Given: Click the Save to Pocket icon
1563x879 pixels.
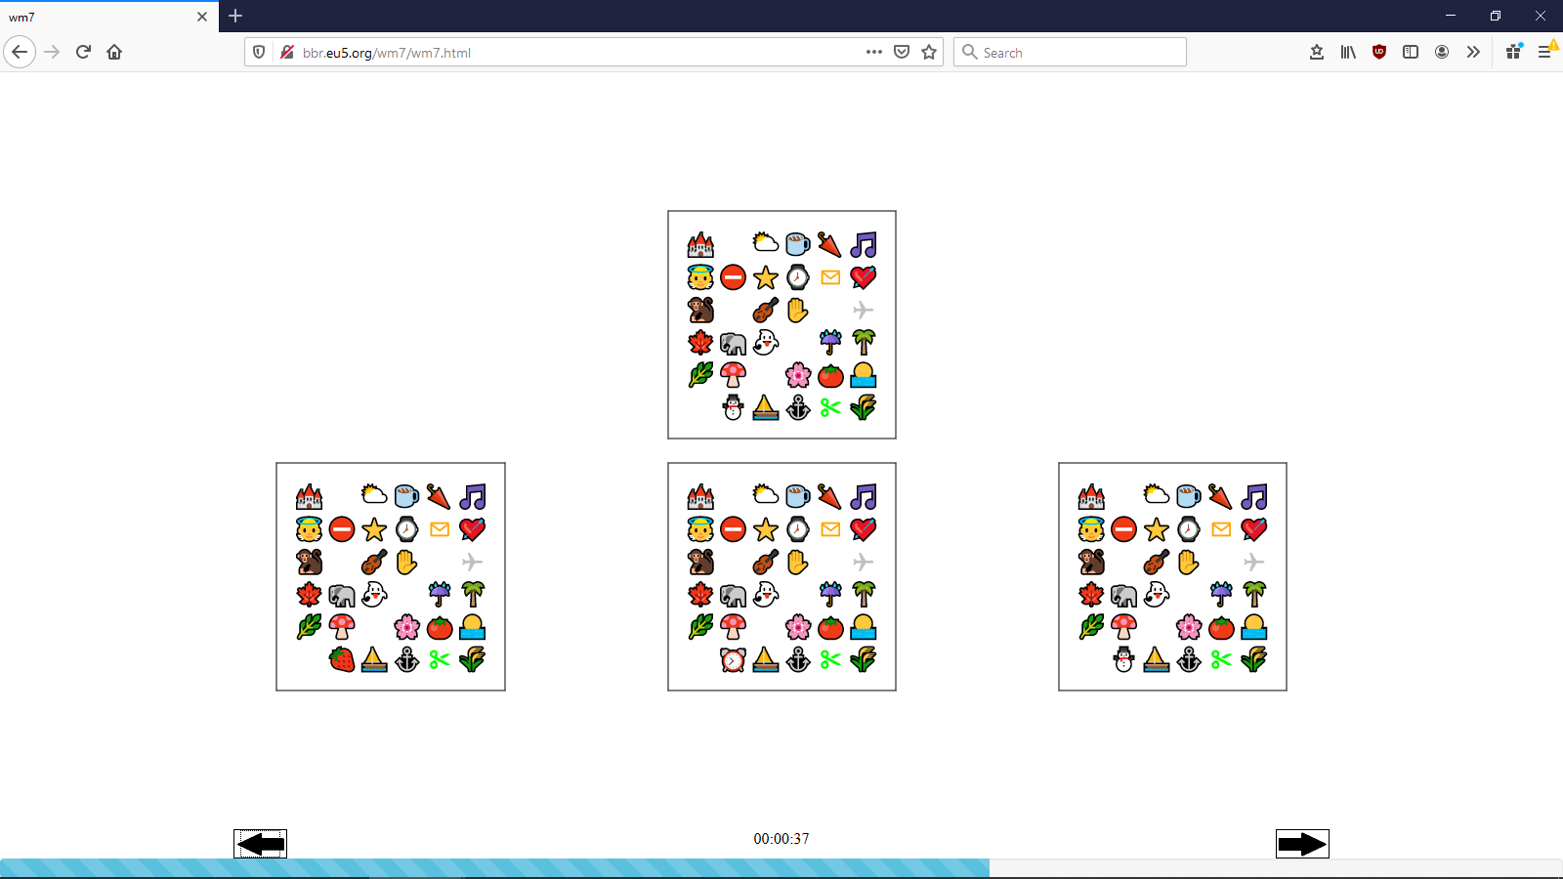Looking at the screenshot, I should click(x=902, y=52).
